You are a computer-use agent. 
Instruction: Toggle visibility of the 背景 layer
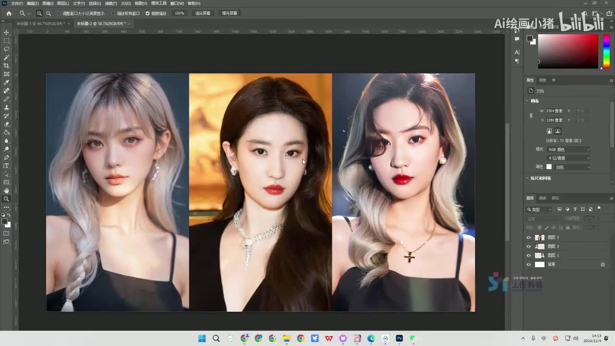pyautogui.click(x=529, y=264)
